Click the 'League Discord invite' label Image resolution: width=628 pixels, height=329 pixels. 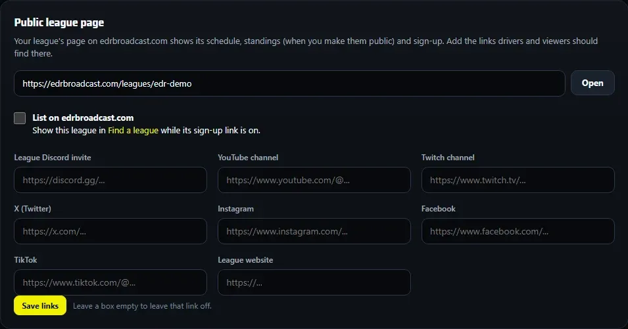53,158
